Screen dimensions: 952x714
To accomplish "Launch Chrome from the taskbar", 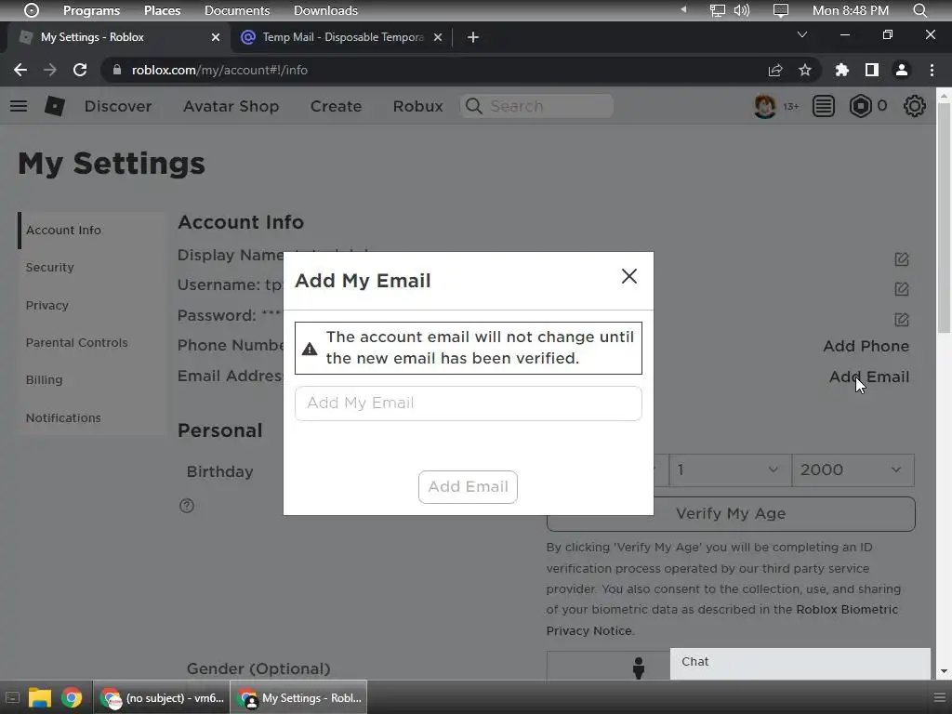I will tap(72, 698).
